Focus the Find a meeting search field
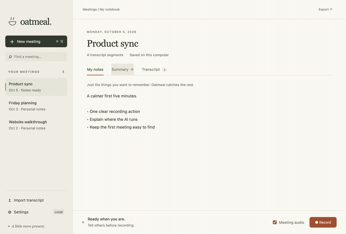 (36, 57)
